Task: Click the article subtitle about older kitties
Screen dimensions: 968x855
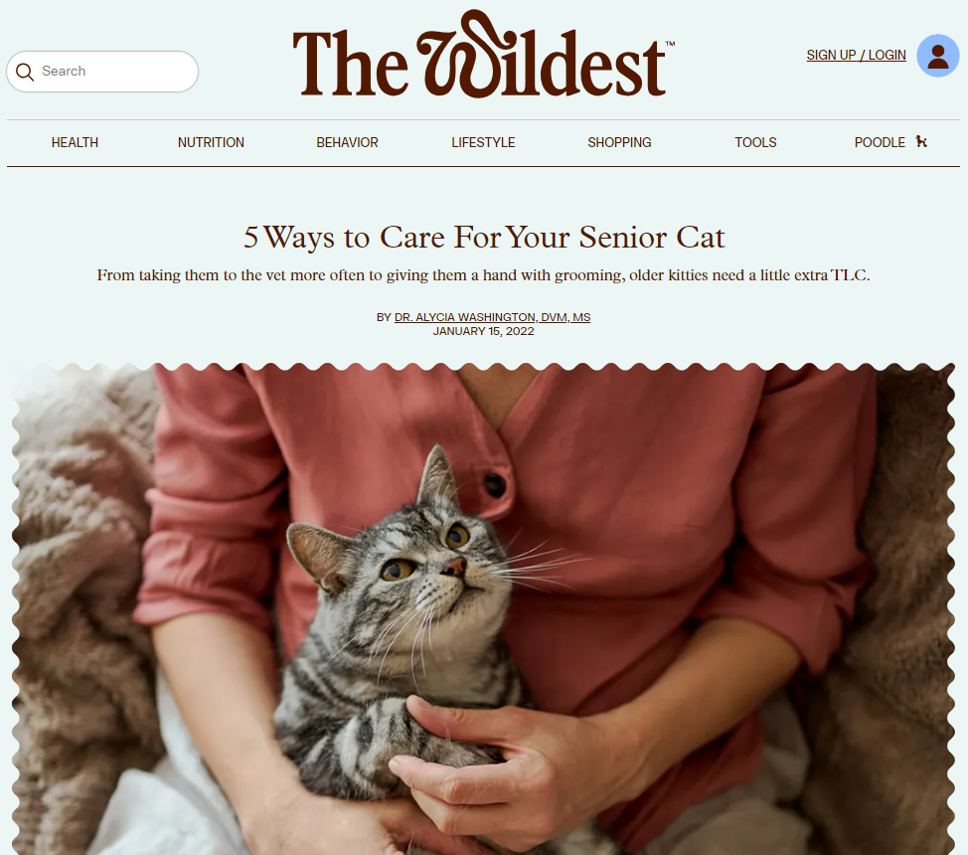Action: click(483, 275)
